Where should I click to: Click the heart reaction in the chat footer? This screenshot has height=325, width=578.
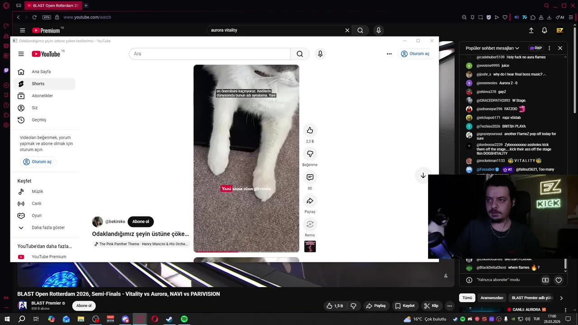coord(559,280)
